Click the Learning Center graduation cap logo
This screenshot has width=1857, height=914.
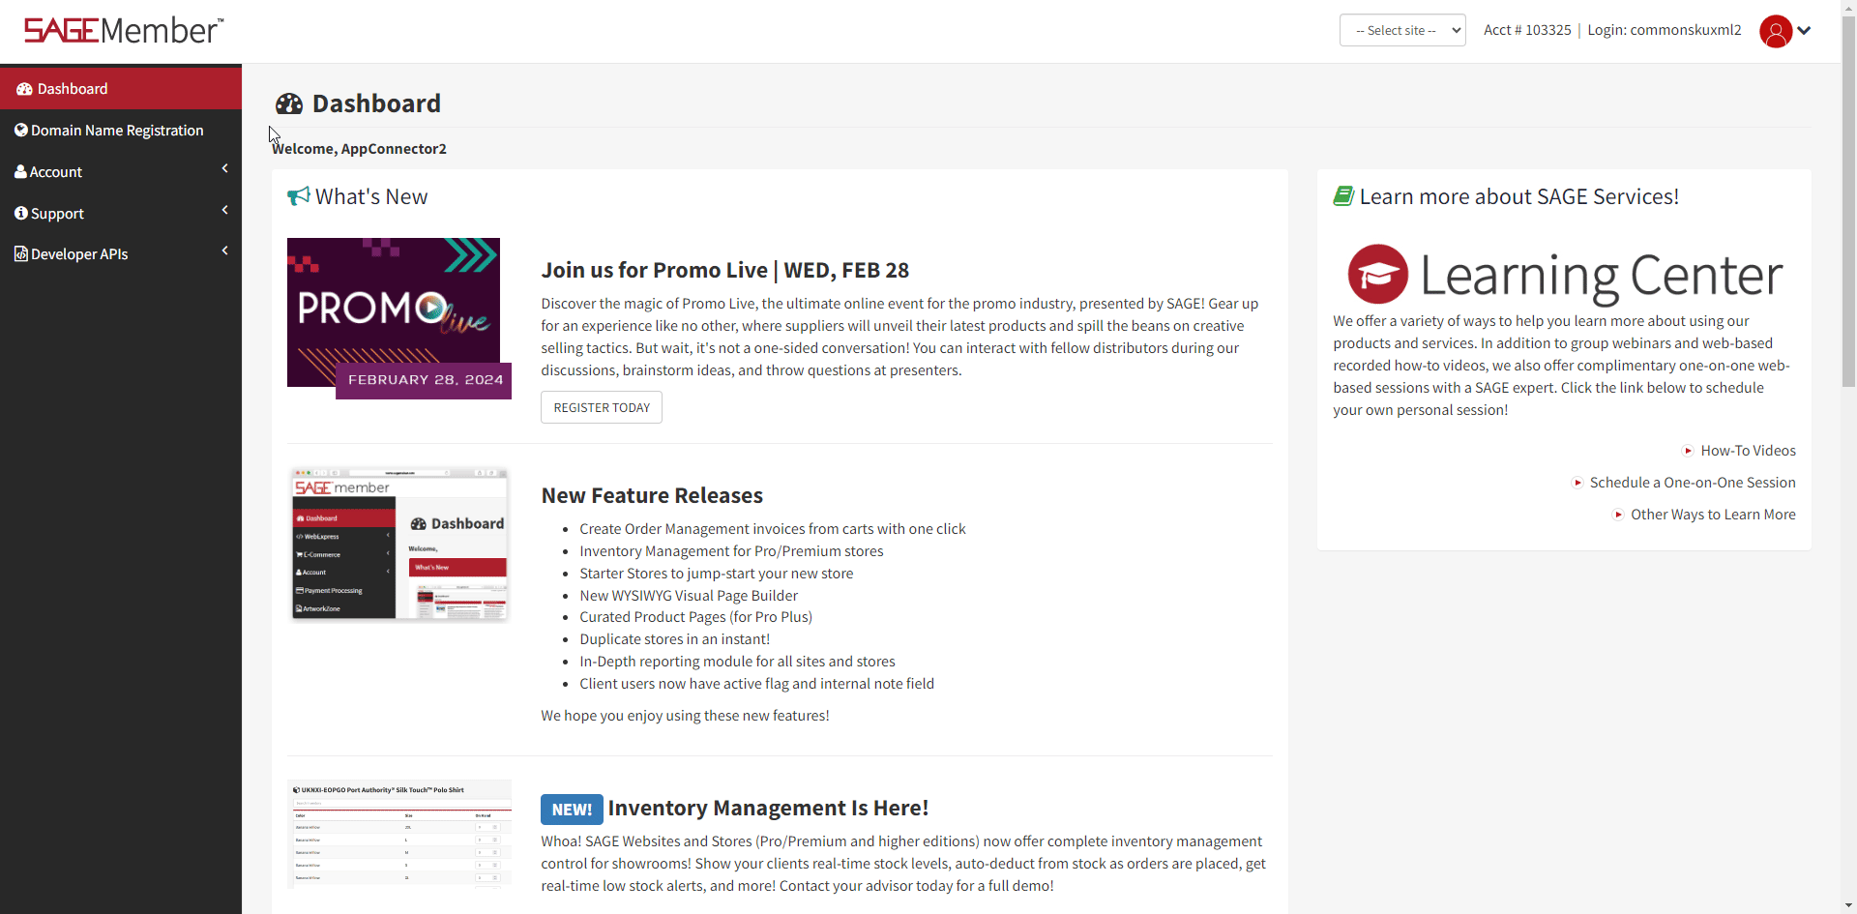click(x=1378, y=274)
